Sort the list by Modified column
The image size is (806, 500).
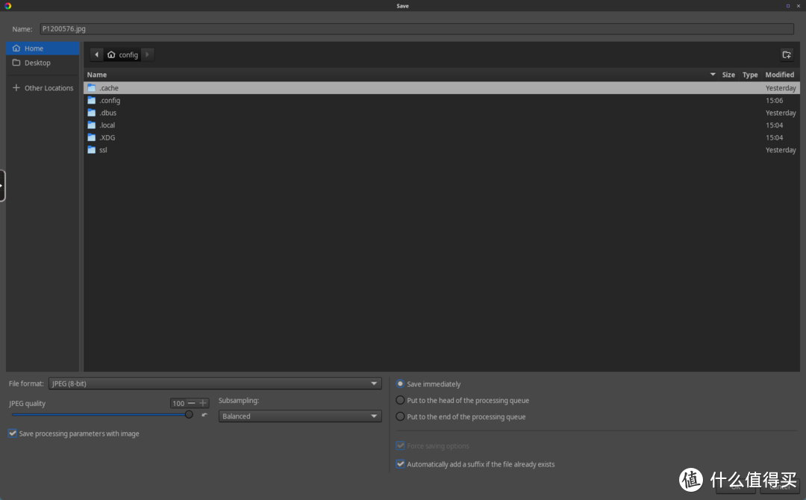point(779,75)
